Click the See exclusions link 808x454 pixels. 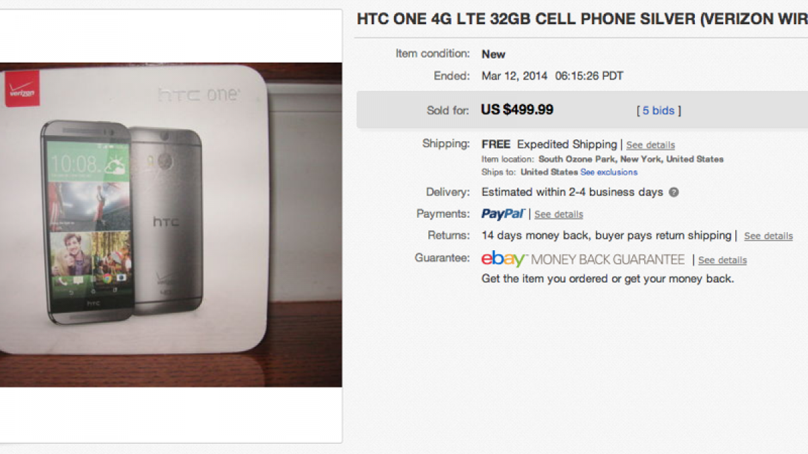click(x=609, y=172)
